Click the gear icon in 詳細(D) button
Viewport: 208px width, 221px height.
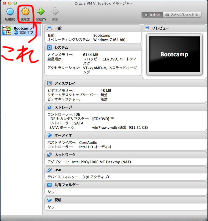coord(146,15)
